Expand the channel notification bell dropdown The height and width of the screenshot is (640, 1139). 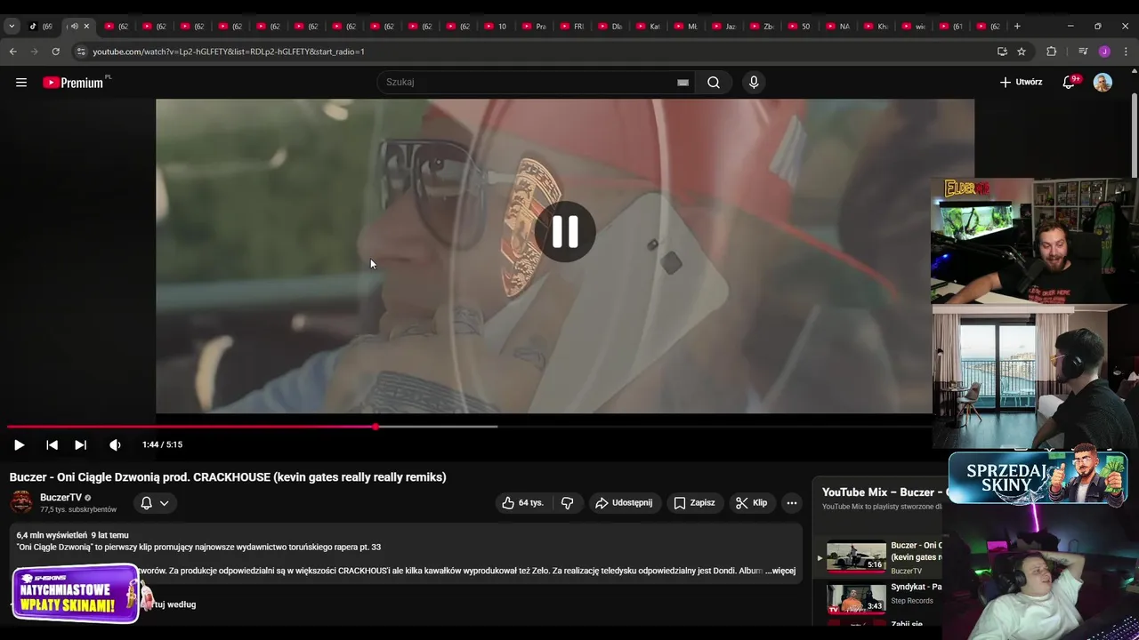pos(154,503)
